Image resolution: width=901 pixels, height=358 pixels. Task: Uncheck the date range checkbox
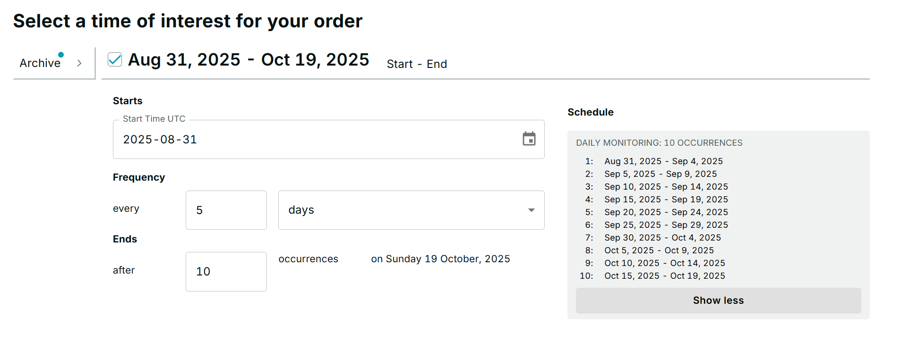coord(115,59)
